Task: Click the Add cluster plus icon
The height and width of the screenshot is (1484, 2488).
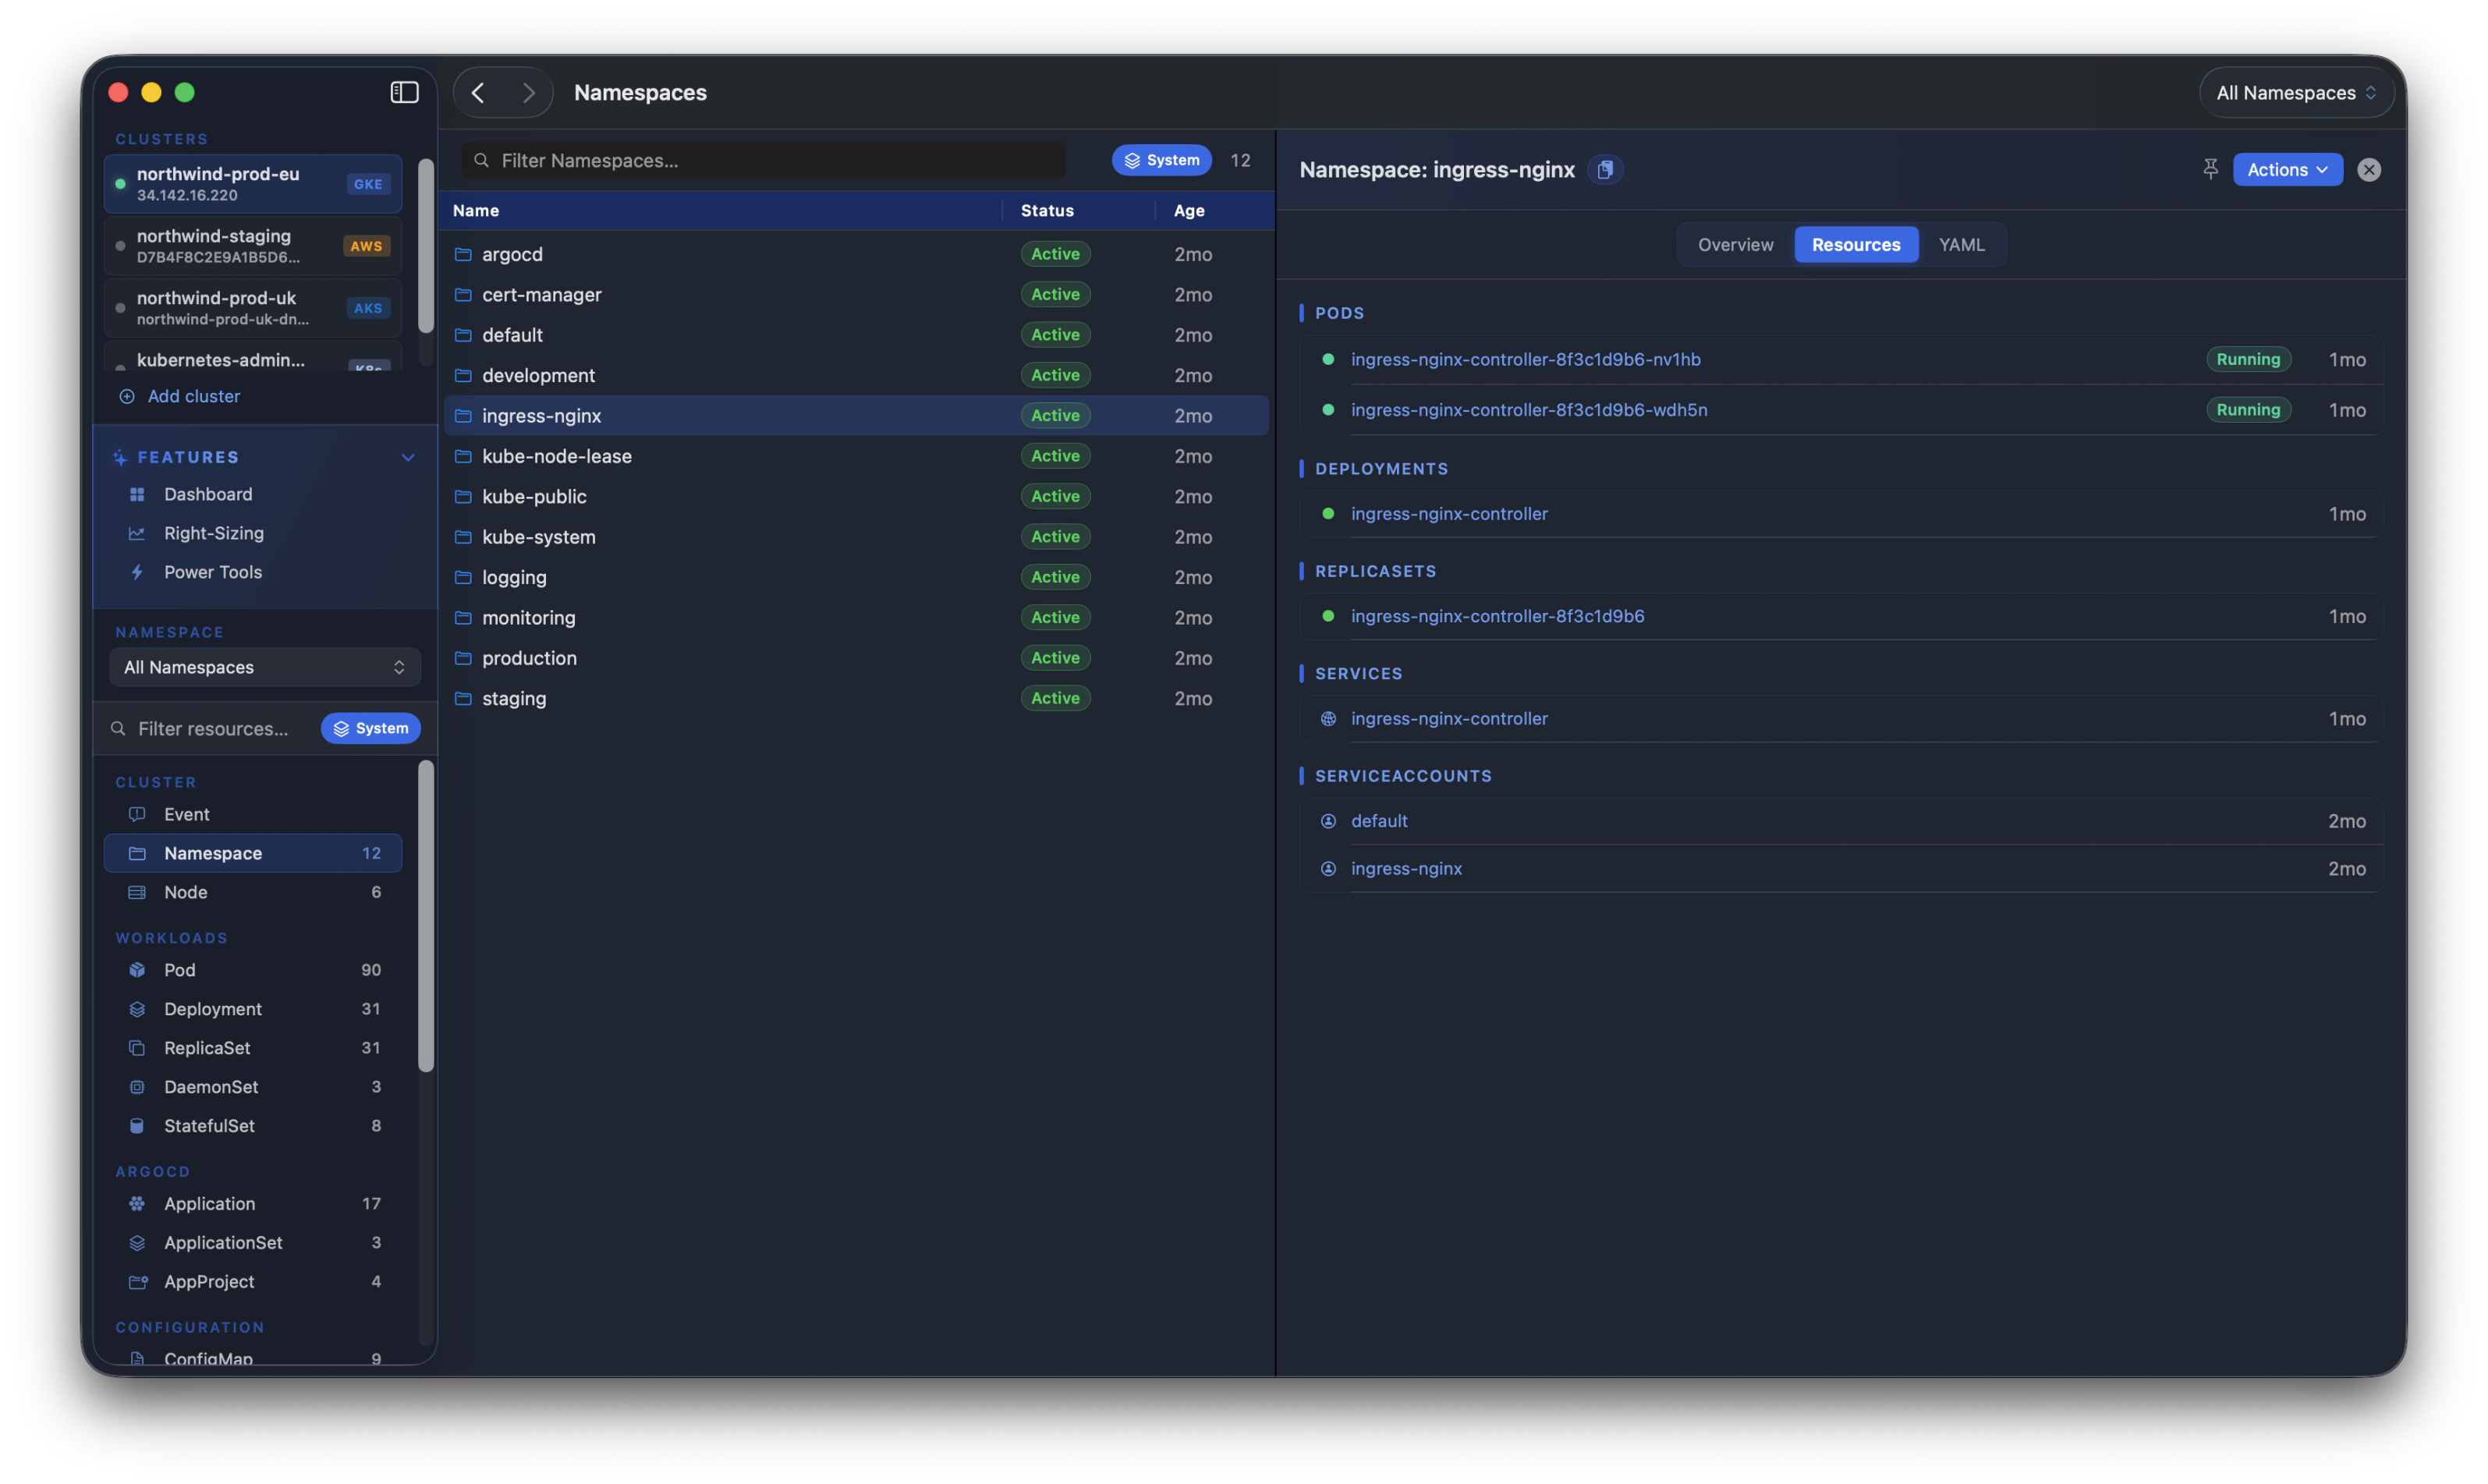Action: [127, 396]
